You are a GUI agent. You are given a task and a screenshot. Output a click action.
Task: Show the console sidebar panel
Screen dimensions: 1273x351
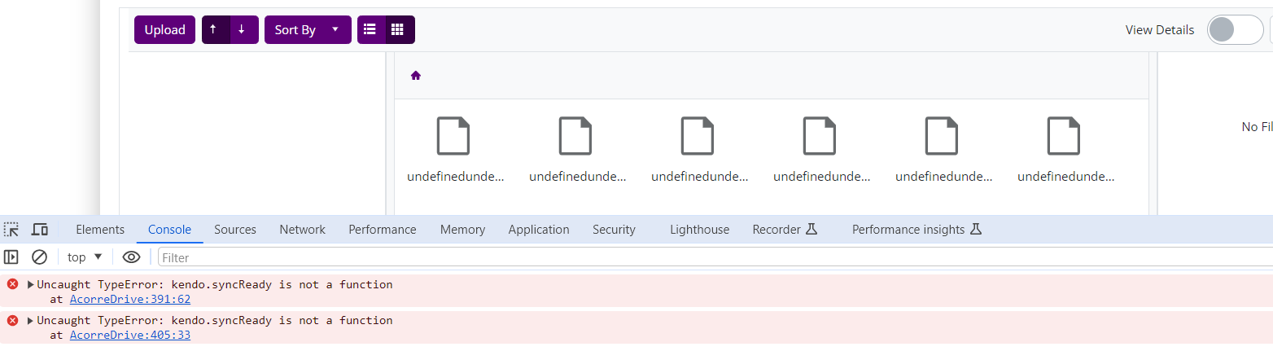click(x=11, y=257)
